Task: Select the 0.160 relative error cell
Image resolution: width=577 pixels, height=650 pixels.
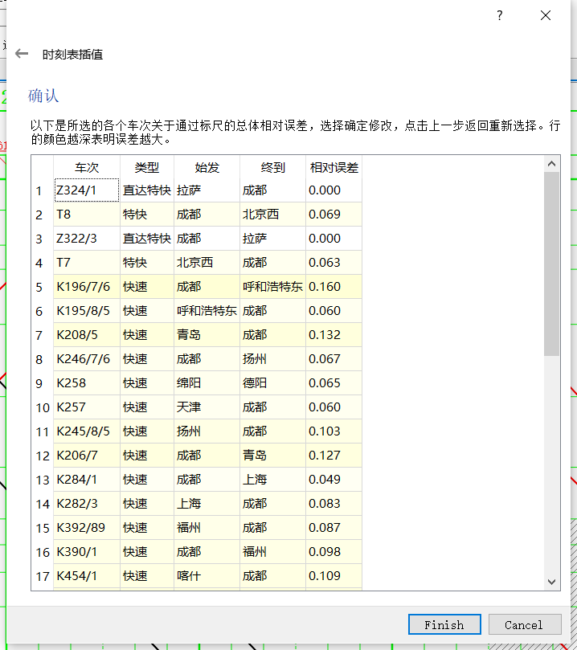Action: pos(334,287)
